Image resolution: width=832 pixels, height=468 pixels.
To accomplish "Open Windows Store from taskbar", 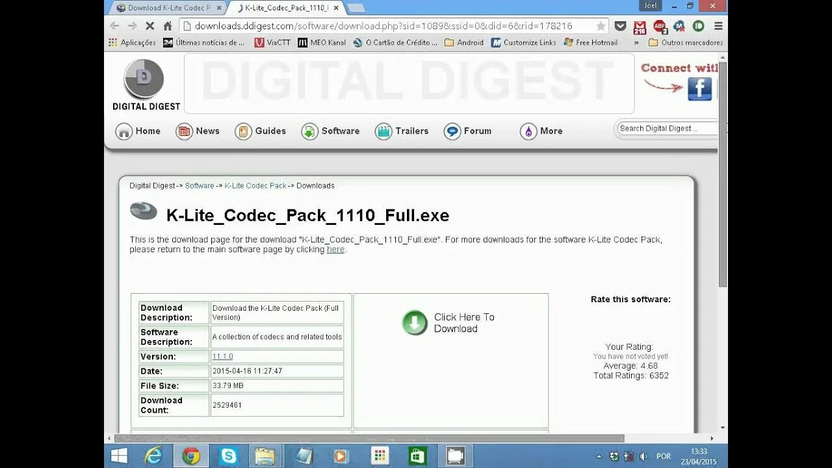I will [417, 456].
